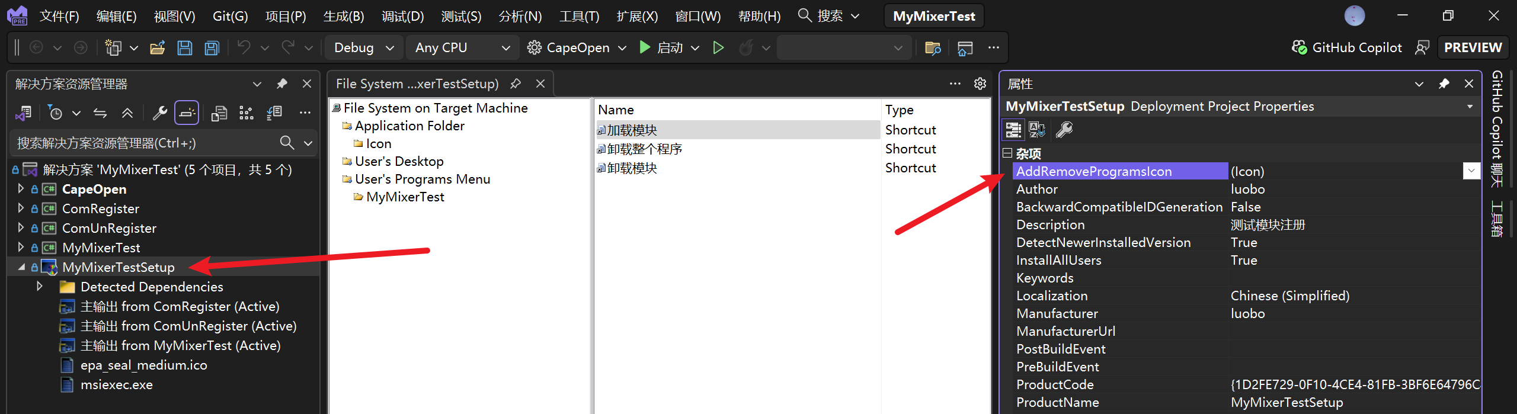Click the search magnifier in Solution Explorer
The image size is (1517, 414).
click(287, 143)
